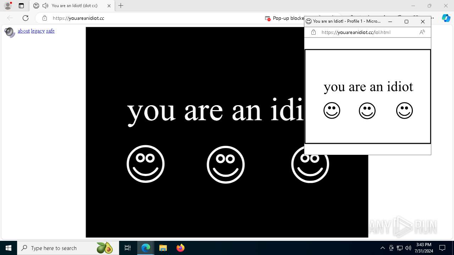Click the popup window lol.html address
The height and width of the screenshot is (255, 454).
(x=356, y=32)
